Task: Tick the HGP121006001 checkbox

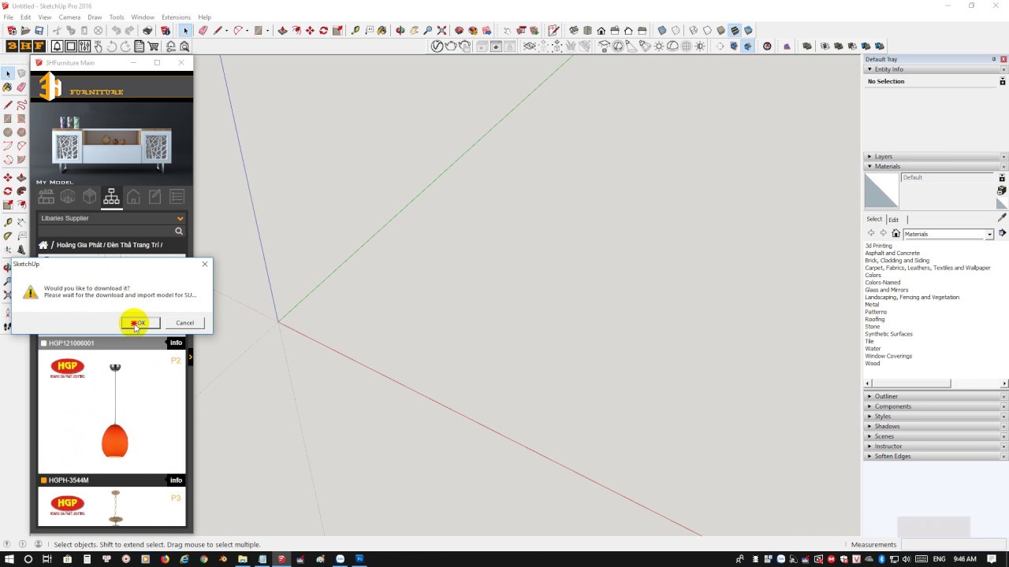Action: pos(43,343)
